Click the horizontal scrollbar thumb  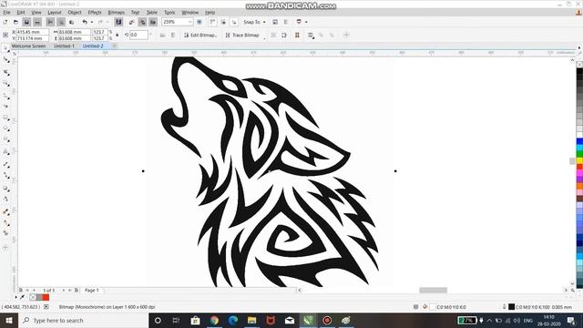(434, 290)
